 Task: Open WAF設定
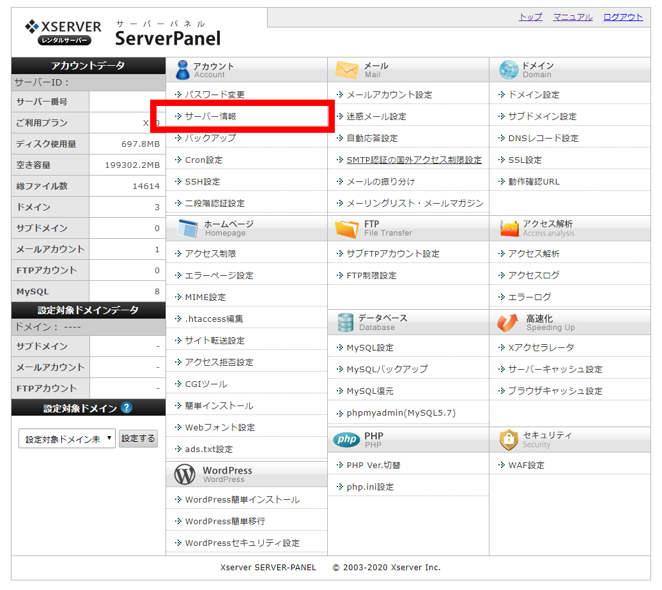(526, 465)
